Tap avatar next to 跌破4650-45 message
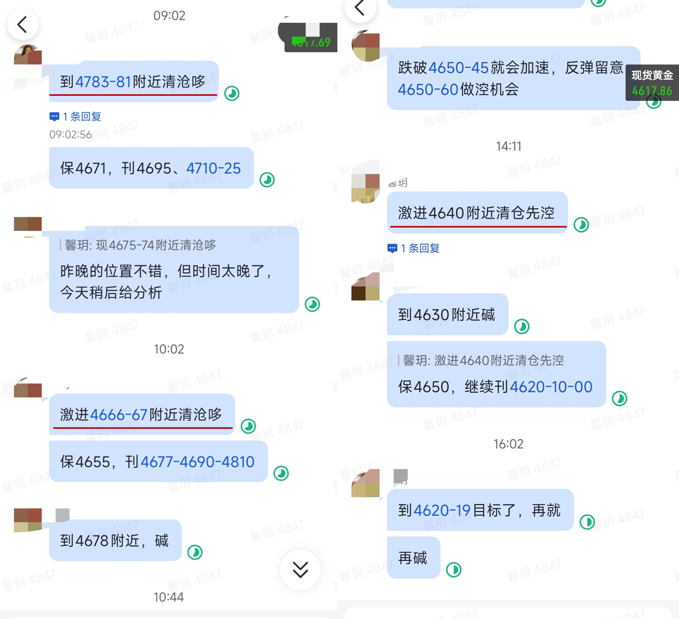The height and width of the screenshot is (619, 679). (366, 46)
